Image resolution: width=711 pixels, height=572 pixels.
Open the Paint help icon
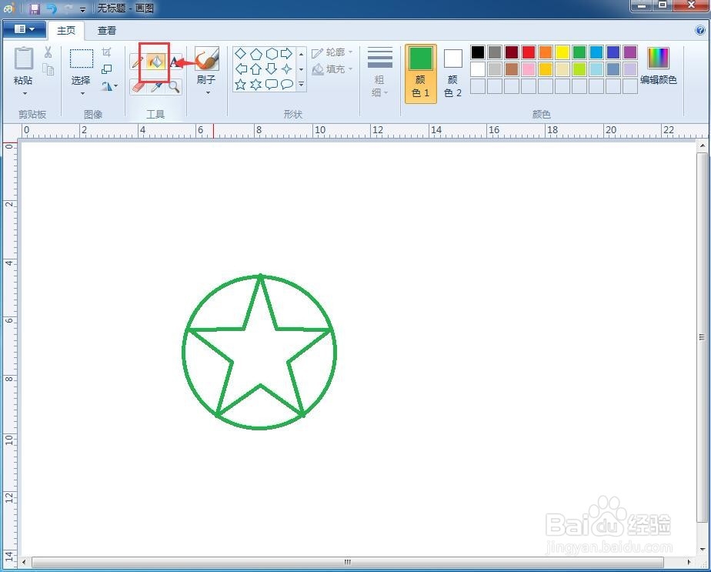coord(699,30)
